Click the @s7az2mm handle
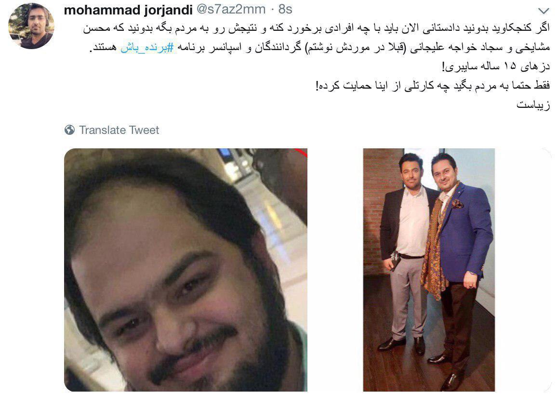This screenshot has width=557, height=394. (231, 9)
